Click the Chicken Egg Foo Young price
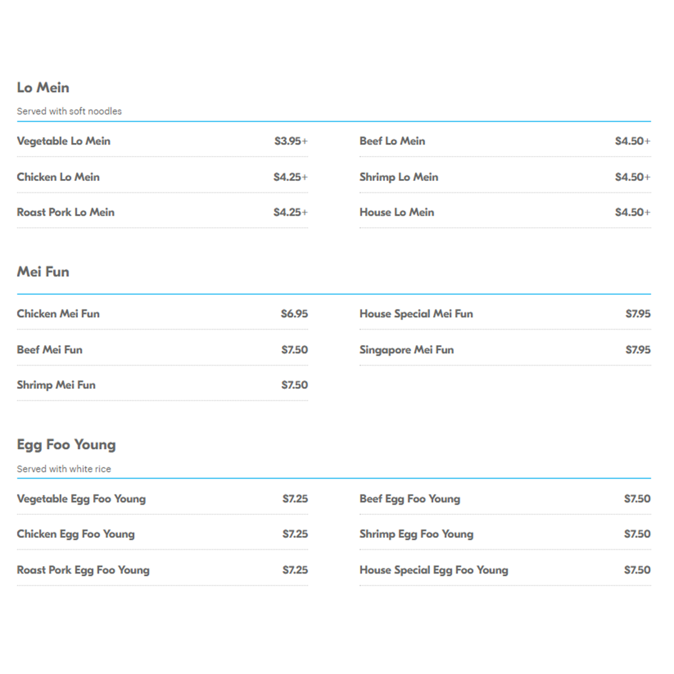The width and height of the screenshot is (674, 674). point(295,534)
